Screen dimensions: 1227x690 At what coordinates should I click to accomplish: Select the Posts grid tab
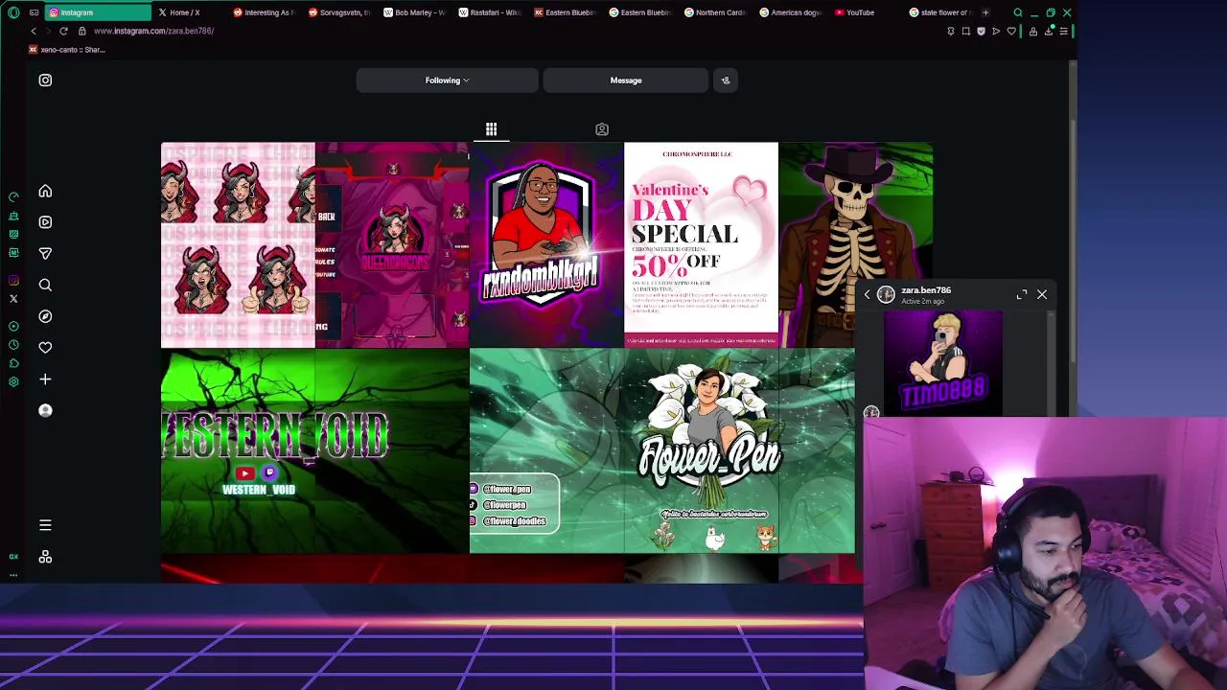click(x=491, y=129)
